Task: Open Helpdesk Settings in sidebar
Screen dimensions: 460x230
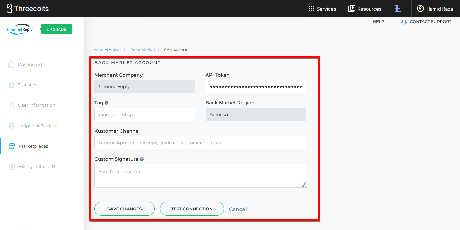Action: 38,126
